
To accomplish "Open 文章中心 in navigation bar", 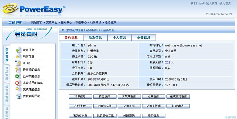I will pyautogui.click(x=52, y=22).
